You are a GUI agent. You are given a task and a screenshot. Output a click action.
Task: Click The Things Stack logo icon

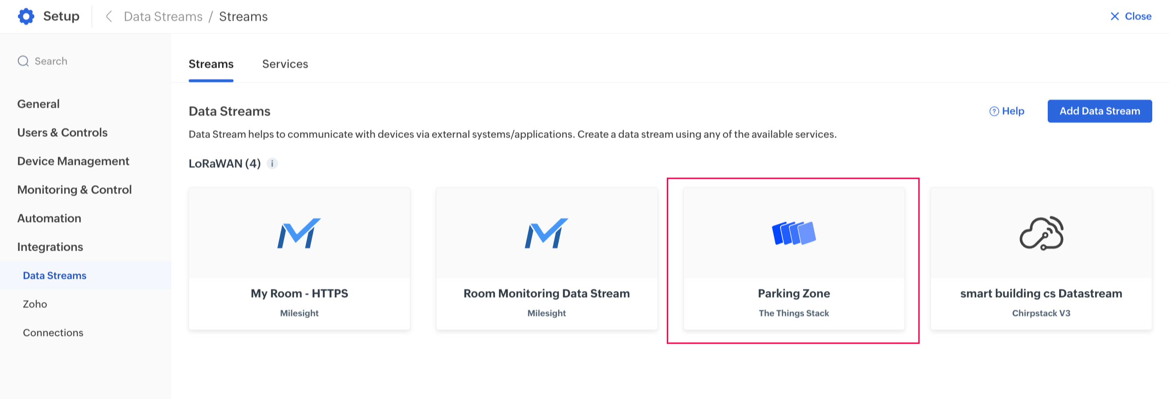pyautogui.click(x=794, y=233)
